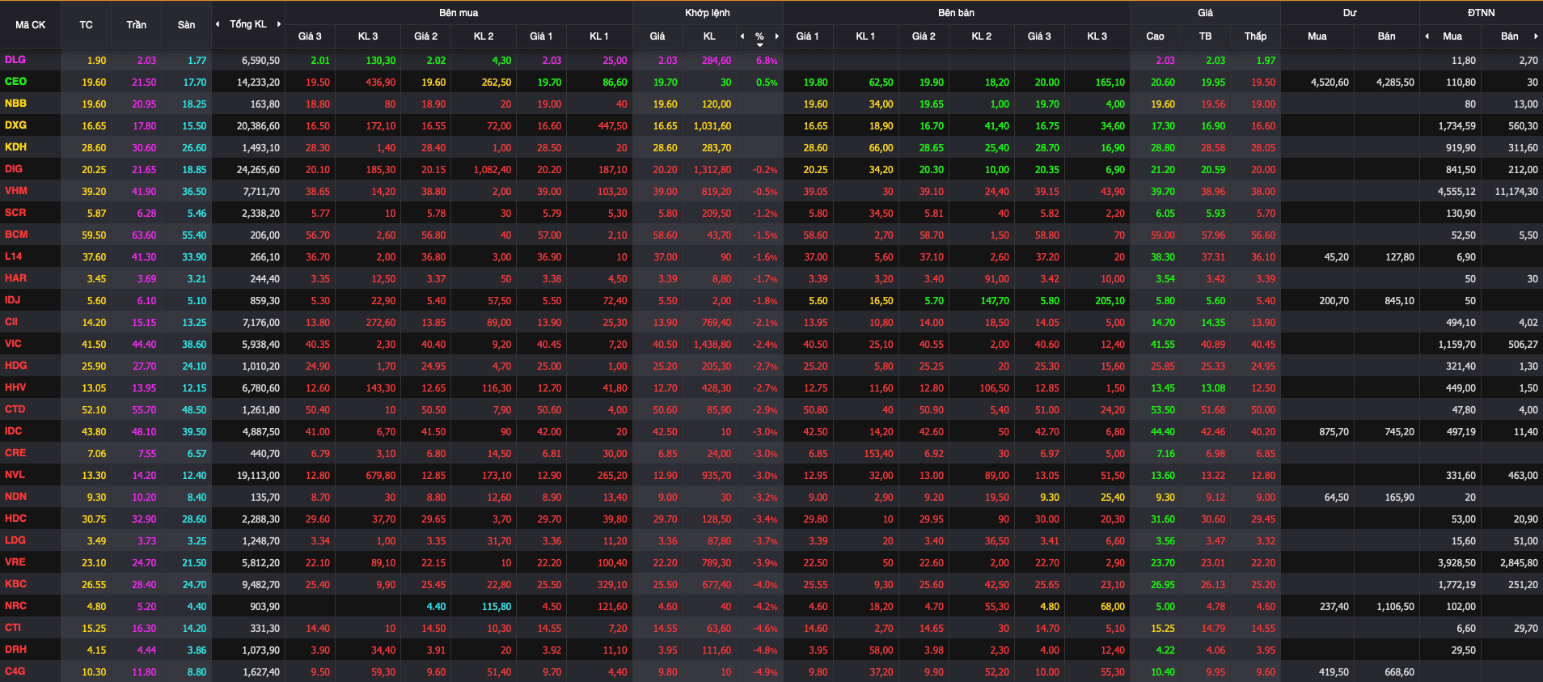This screenshot has width=1543, height=682.
Task: Sort by the Thấp column header
Action: (1255, 36)
